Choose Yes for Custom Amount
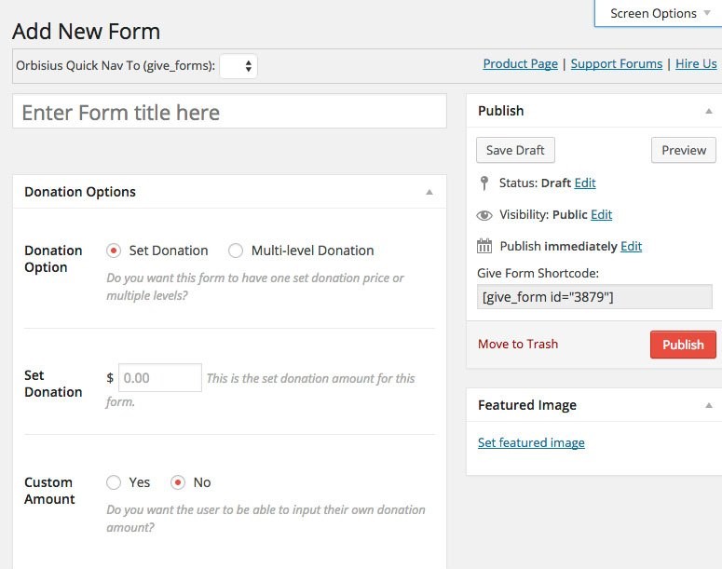Screen dimensions: 722x569 (114, 482)
